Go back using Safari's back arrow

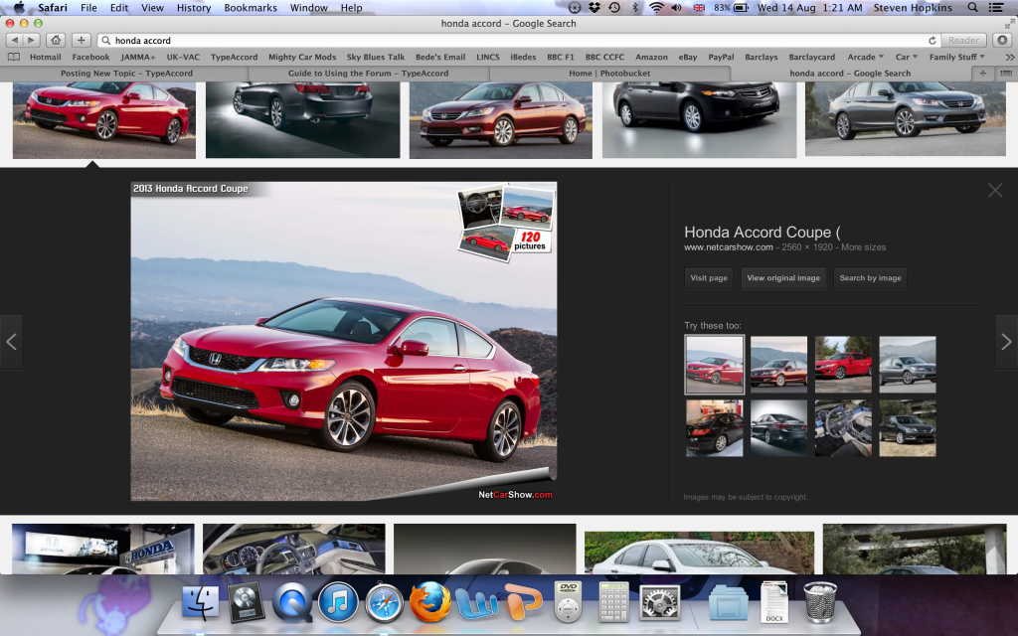tap(15, 40)
